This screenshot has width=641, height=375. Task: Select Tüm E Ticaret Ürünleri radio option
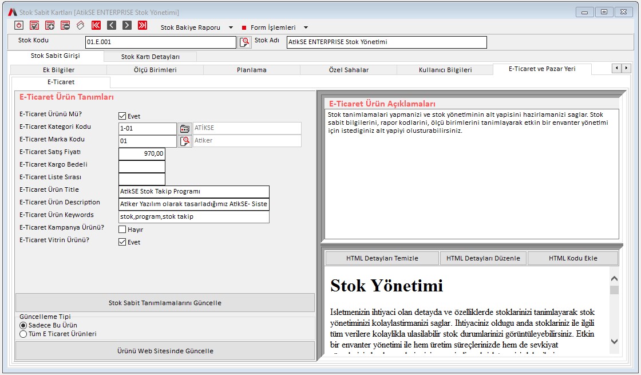(x=23, y=334)
